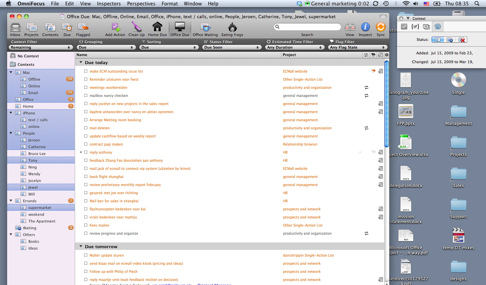The image size is (486, 285).
Task: Select the Waiting context
Action: pos(41,228)
